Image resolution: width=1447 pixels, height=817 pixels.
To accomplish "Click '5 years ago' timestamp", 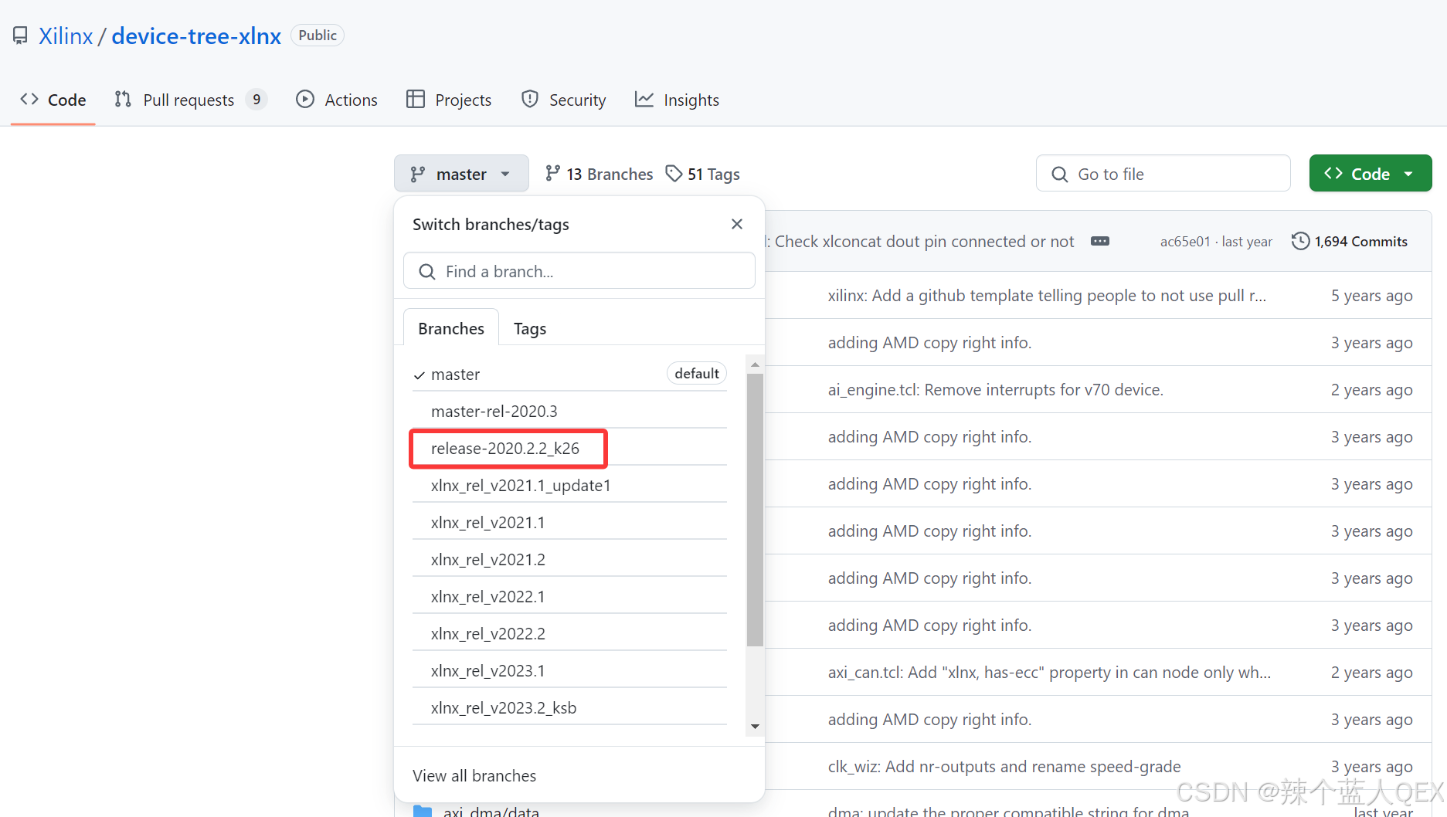I will coord(1371,296).
